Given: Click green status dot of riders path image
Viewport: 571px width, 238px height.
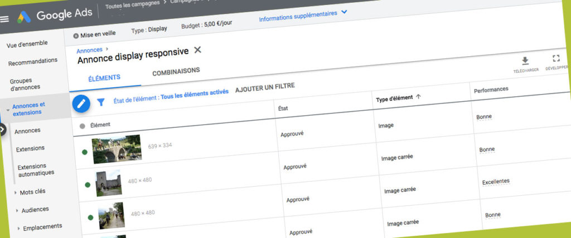Looking at the screenshot, I should click(x=91, y=217).
